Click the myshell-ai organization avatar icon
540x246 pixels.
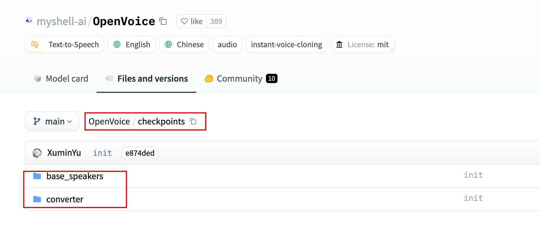coord(29,21)
